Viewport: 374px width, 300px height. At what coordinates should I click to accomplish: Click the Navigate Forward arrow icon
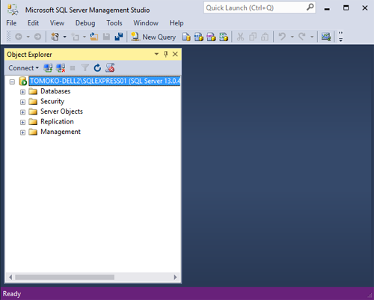[37, 37]
